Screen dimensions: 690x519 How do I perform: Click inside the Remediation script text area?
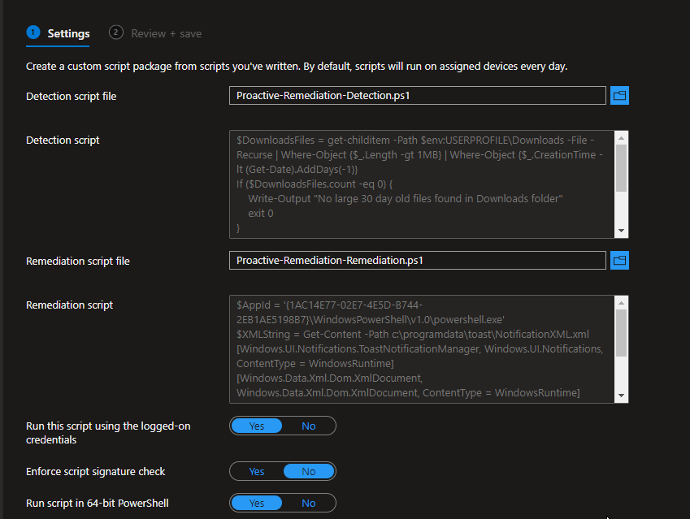coord(421,349)
